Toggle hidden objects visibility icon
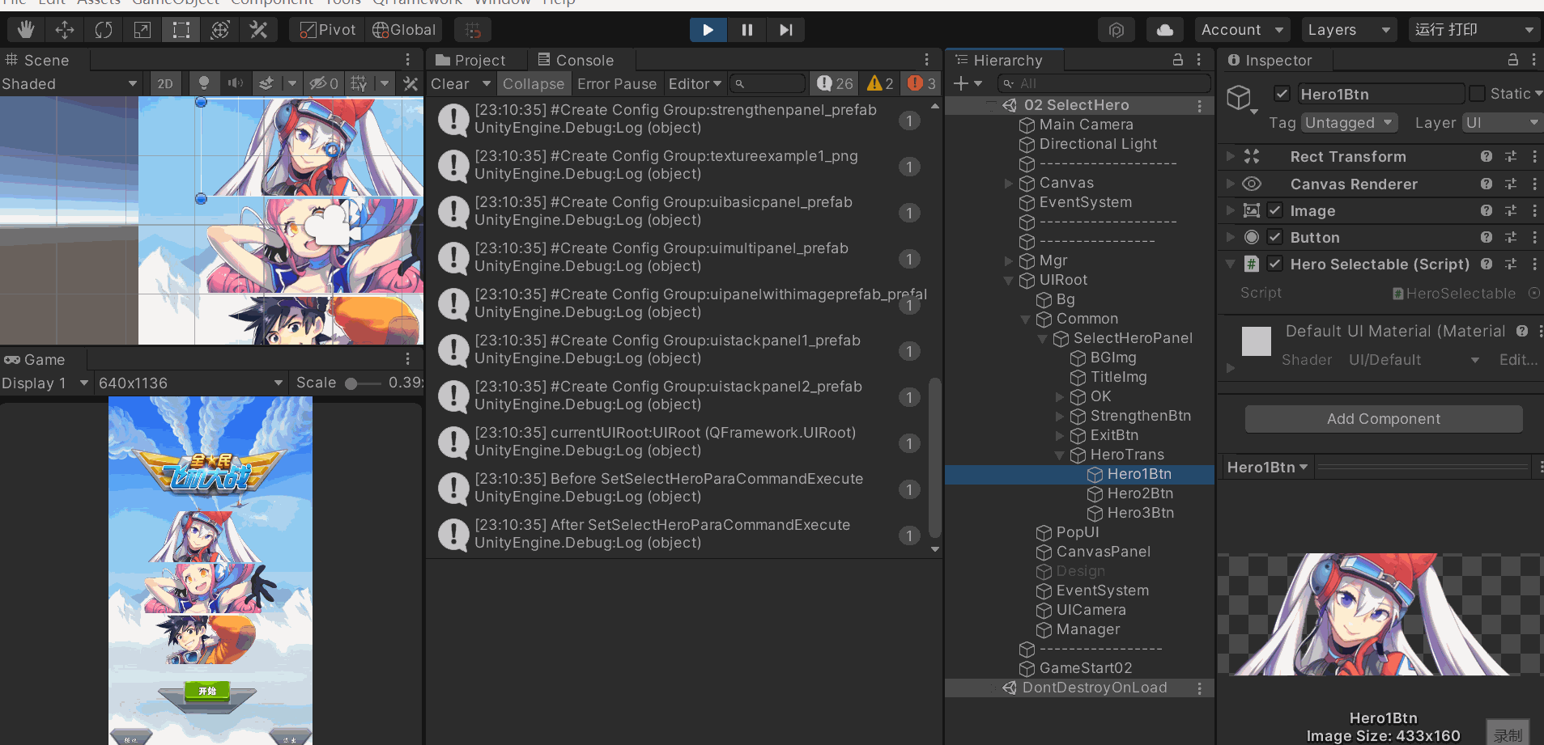Viewport: 1544px width, 745px height. coord(324,84)
